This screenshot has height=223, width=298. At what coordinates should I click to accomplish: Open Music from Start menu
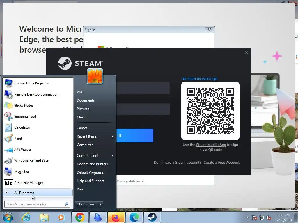(81, 117)
